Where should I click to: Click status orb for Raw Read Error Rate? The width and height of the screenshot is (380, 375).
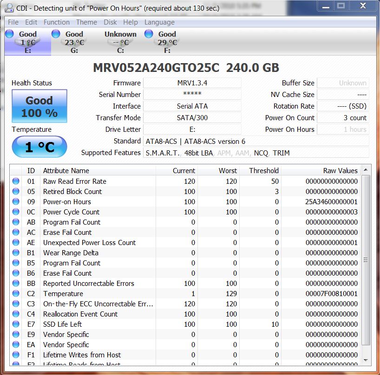tap(16, 181)
